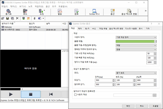The width and height of the screenshot is (163, 109).
Task: Enable the 사운드 재생 checkbox
Action: 75,94
